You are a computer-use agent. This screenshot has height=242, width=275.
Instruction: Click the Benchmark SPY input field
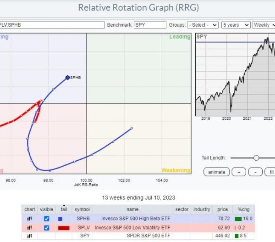click(150, 25)
